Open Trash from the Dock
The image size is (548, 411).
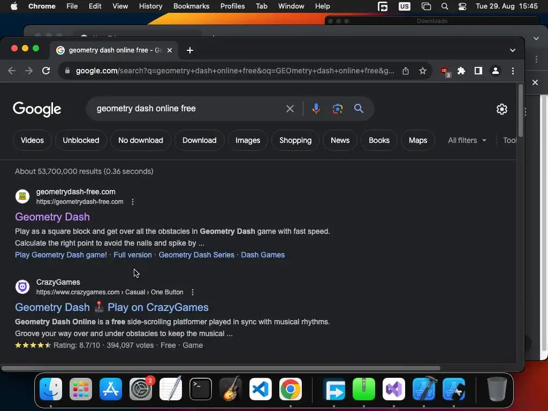click(x=497, y=389)
